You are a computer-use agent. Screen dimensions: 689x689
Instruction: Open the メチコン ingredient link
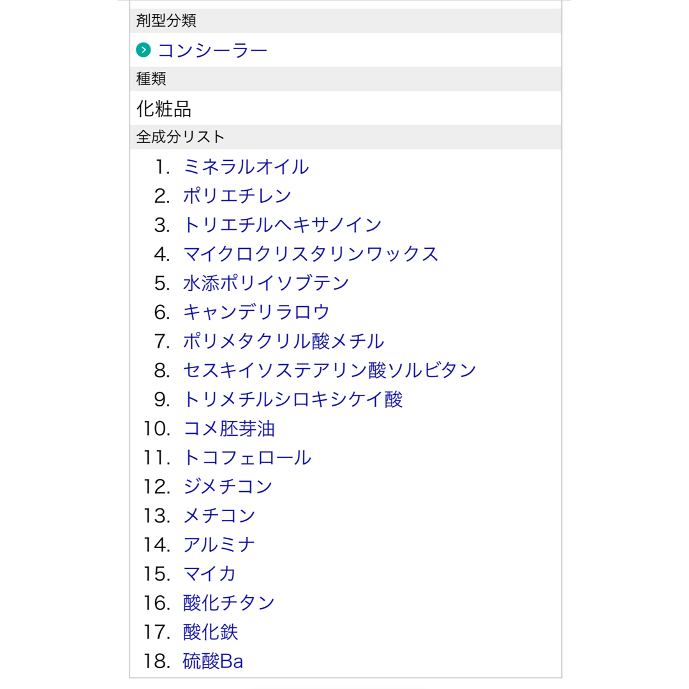coord(219,515)
